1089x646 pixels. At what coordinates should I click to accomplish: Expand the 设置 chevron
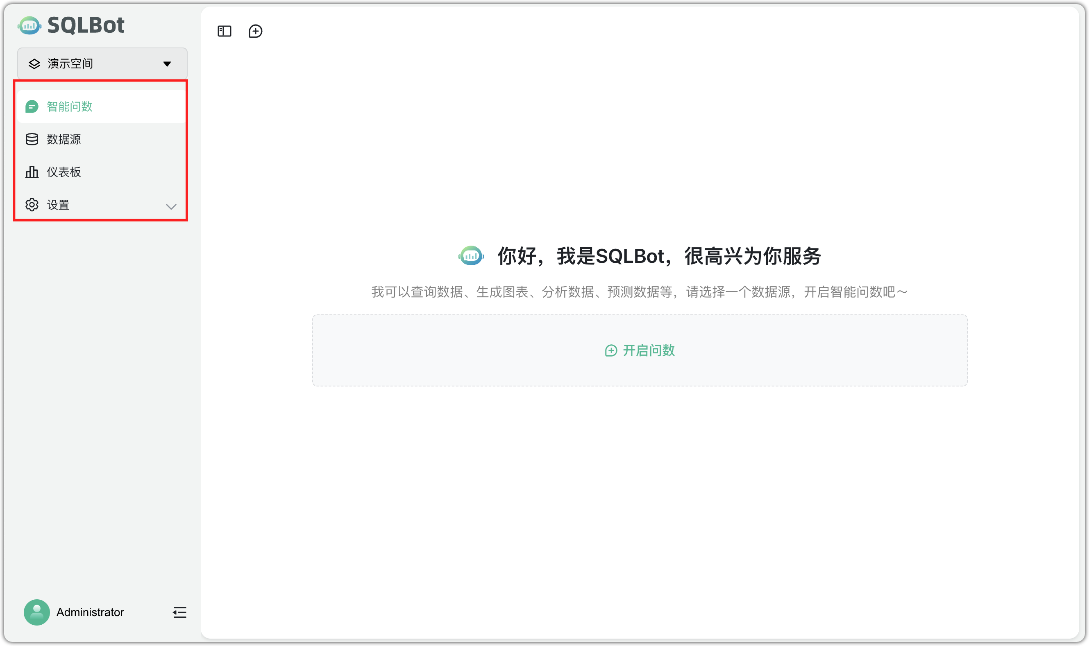pos(170,207)
